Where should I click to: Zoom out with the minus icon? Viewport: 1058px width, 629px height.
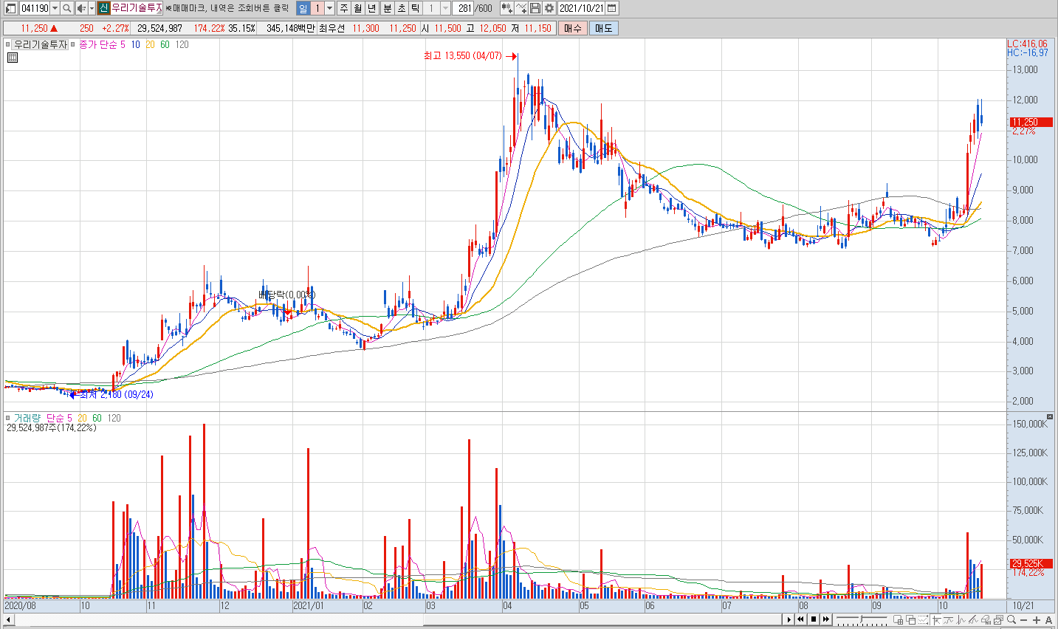click(1023, 620)
